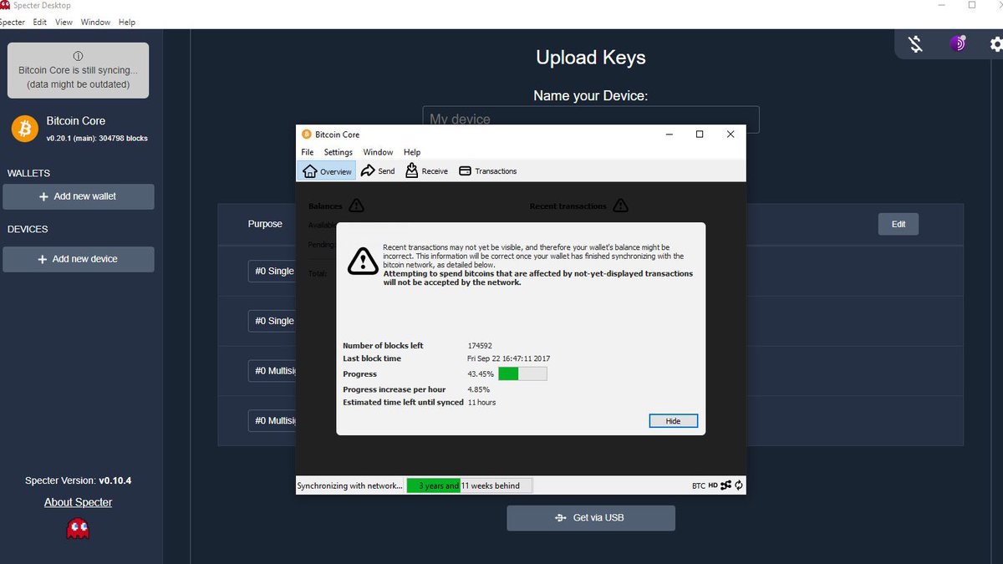Screen dimensions: 1003x564
Task: Click the BTC unit selector in status bar
Action: pyautogui.click(x=699, y=485)
